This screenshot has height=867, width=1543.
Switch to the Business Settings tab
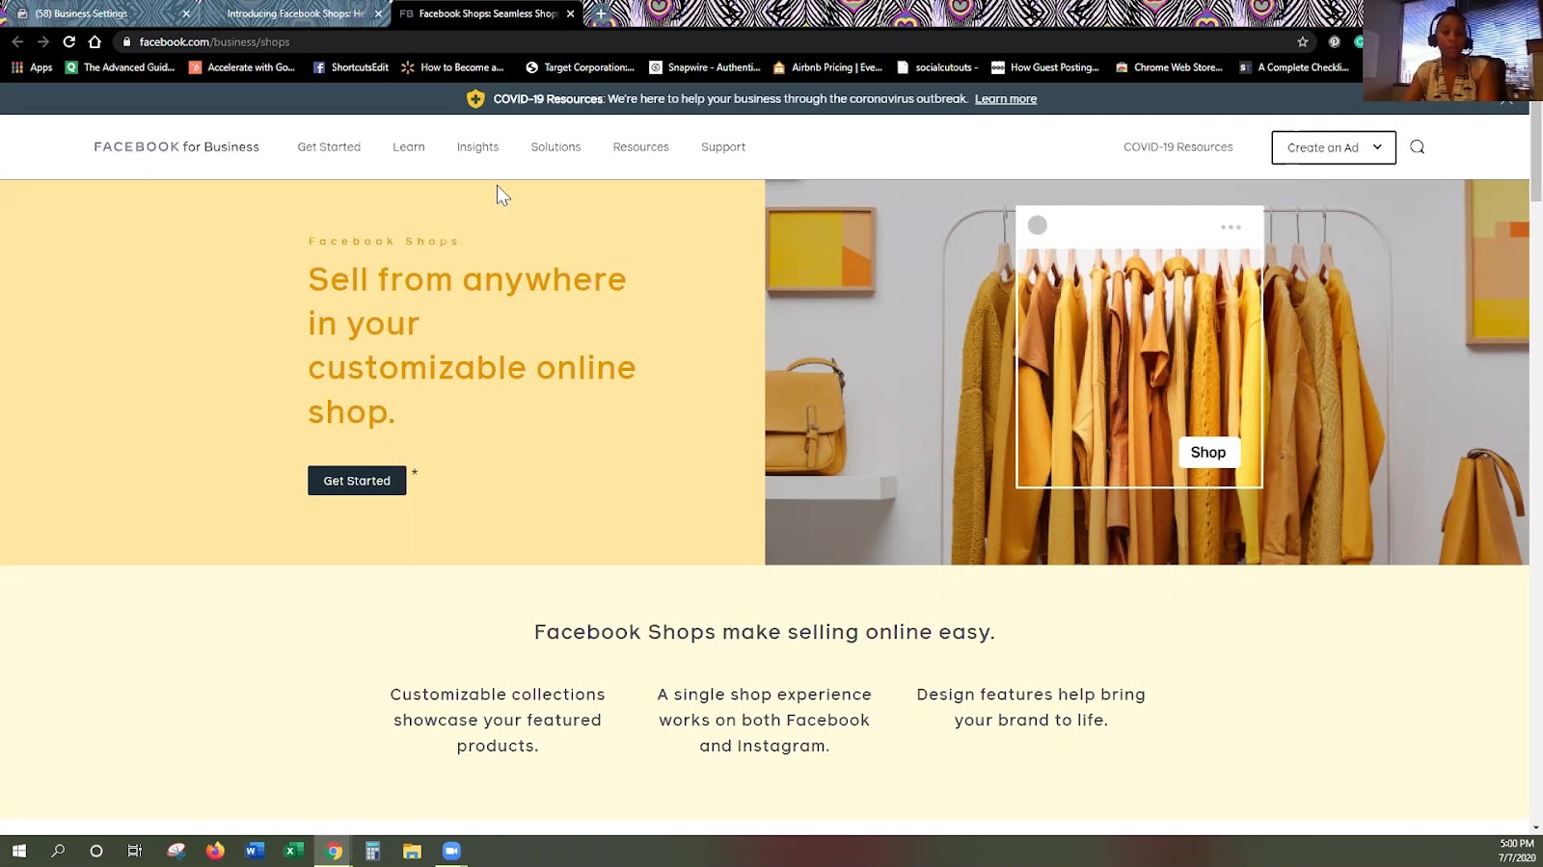click(x=98, y=13)
